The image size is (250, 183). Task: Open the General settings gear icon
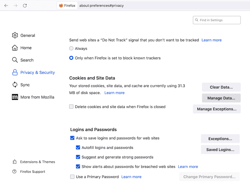pyautogui.click(x=15, y=35)
